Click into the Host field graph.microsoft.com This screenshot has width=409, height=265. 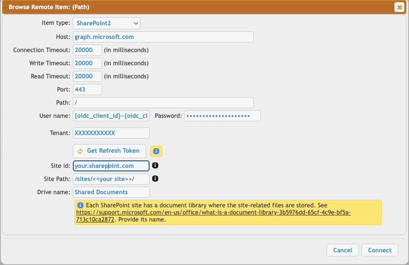(x=163, y=37)
